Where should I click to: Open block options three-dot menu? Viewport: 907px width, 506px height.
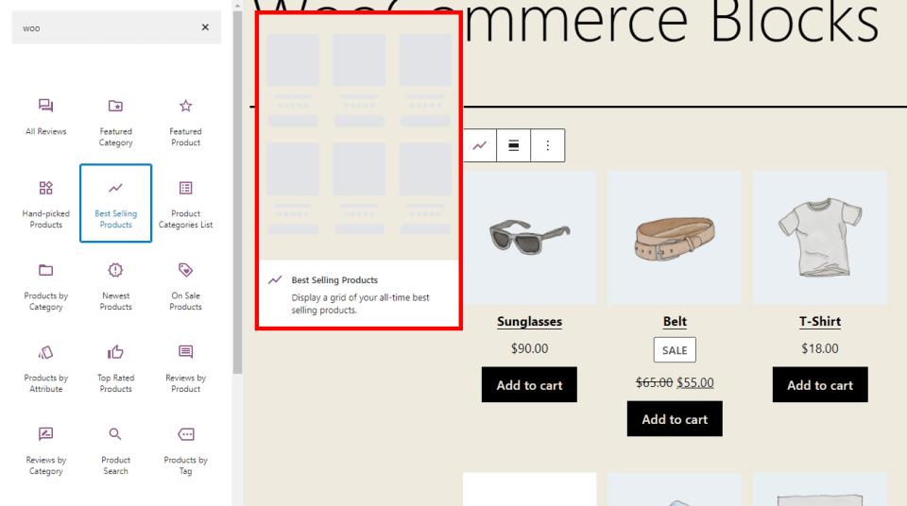pos(547,145)
